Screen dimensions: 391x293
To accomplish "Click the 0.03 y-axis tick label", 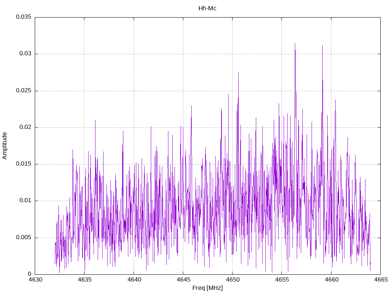I will (25, 54).
